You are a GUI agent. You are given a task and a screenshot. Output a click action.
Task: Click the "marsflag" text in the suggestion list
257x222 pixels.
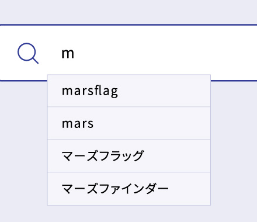coord(90,91)
